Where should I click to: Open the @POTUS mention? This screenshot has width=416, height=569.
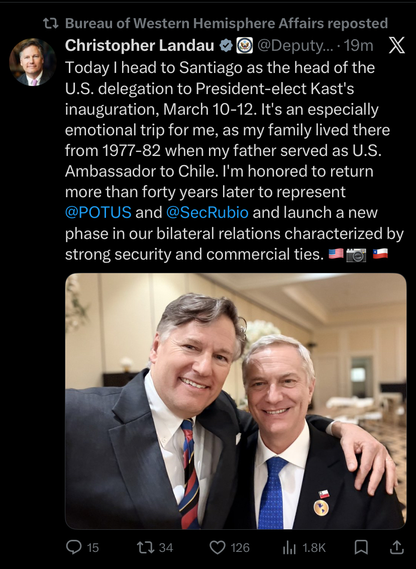(98, 212)
